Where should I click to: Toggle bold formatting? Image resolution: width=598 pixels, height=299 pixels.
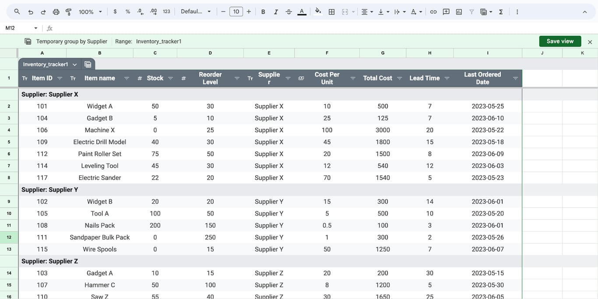[263, 12]
